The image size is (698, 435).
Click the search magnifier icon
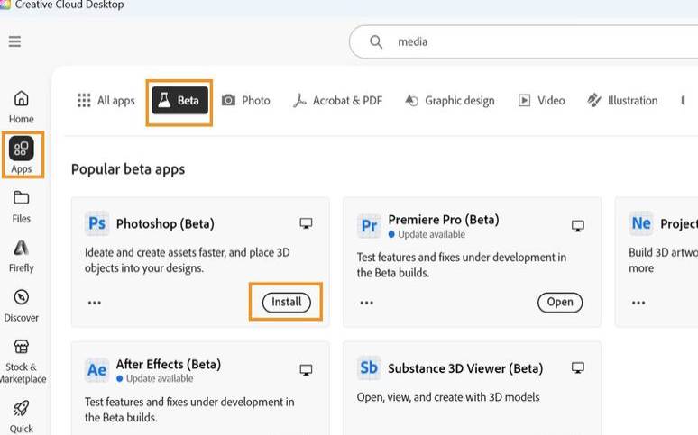[376, 41]
